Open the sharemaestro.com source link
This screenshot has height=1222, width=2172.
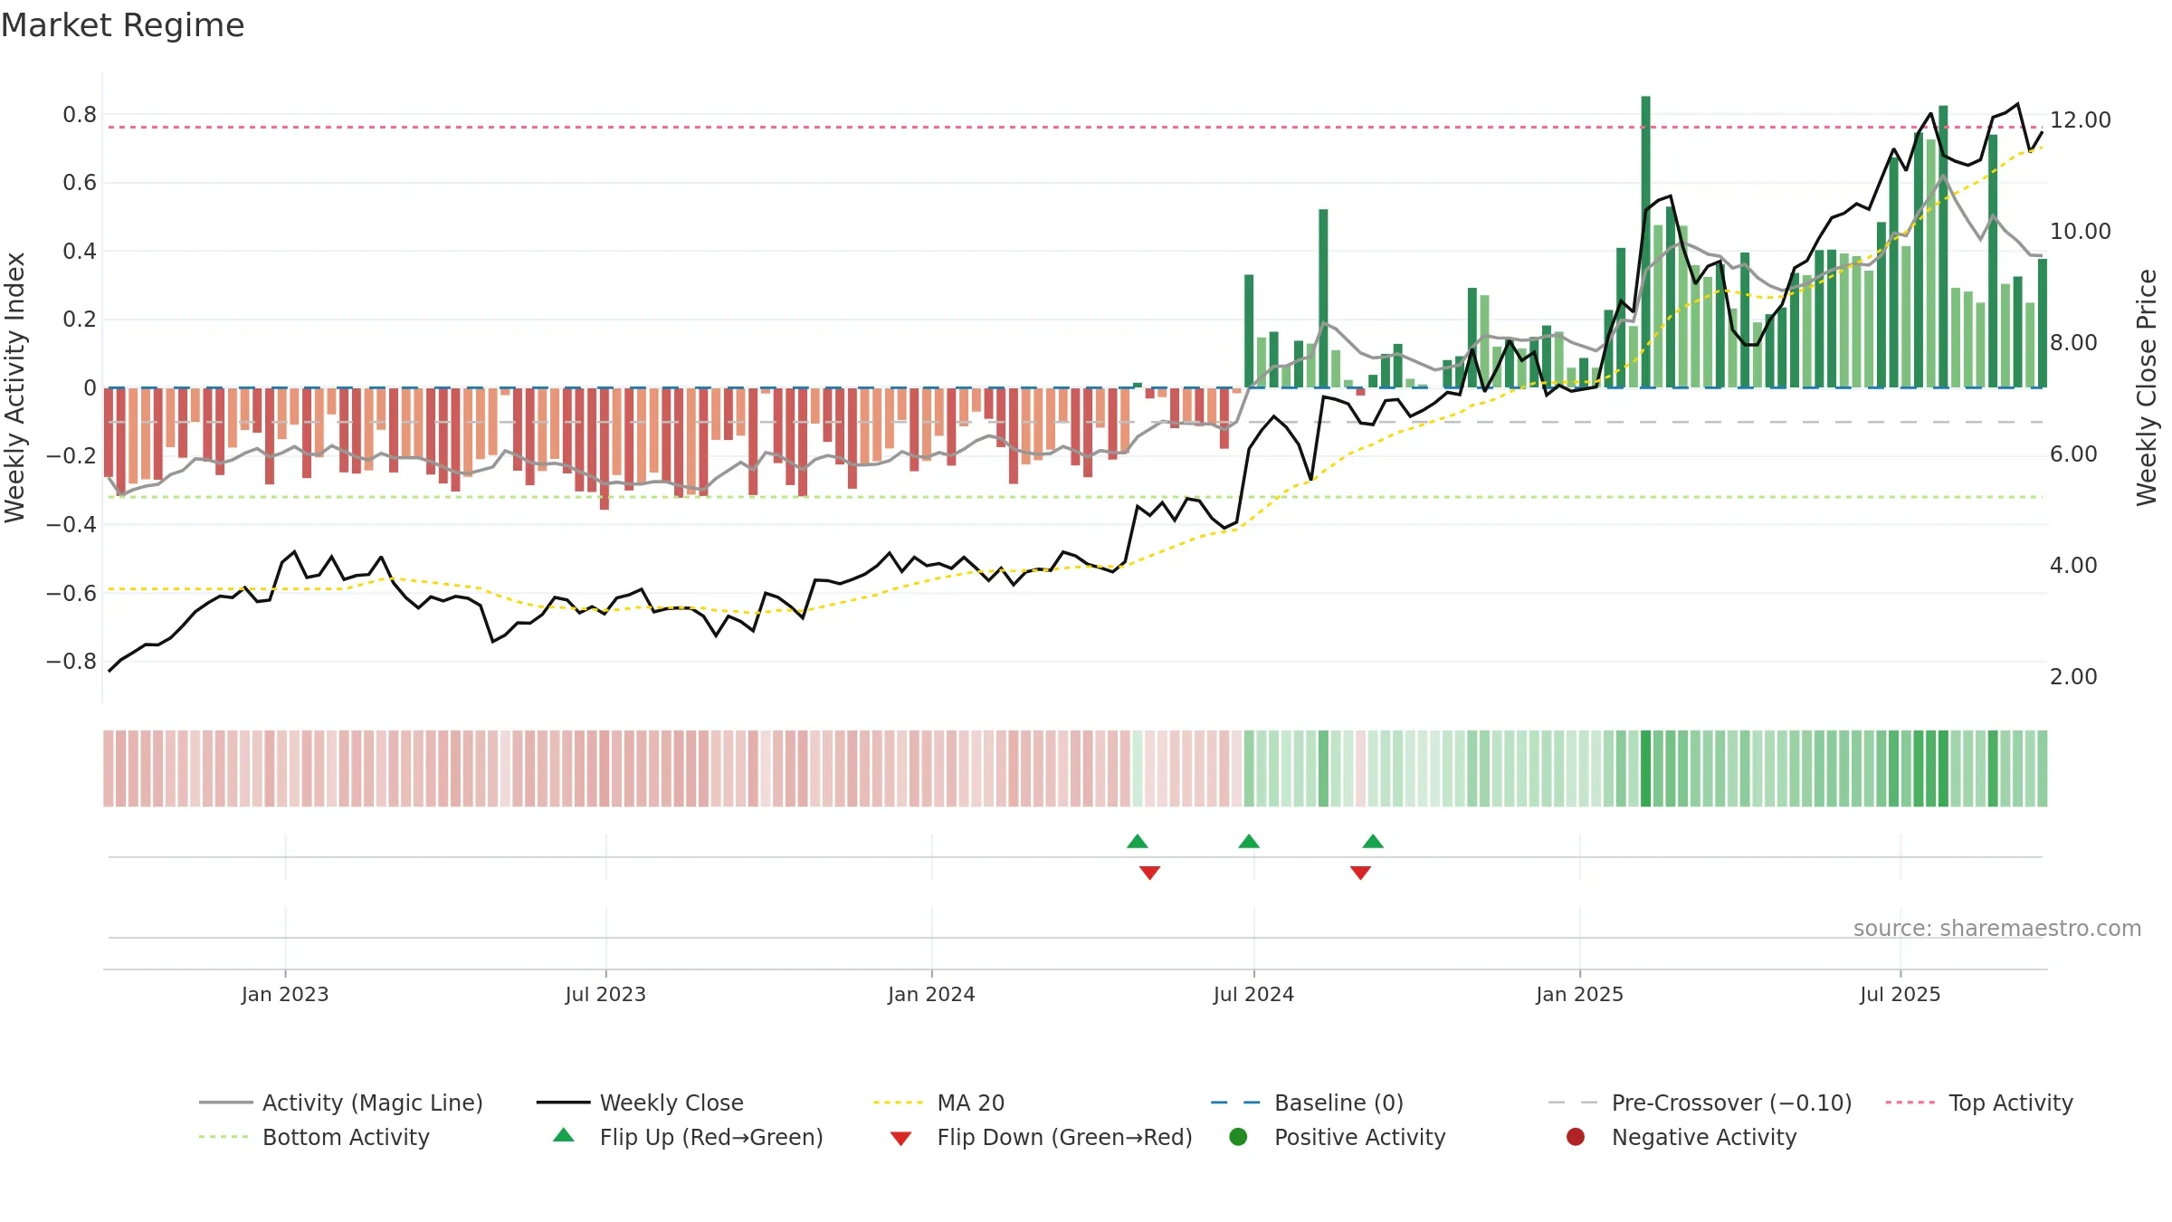(1997, 928)
